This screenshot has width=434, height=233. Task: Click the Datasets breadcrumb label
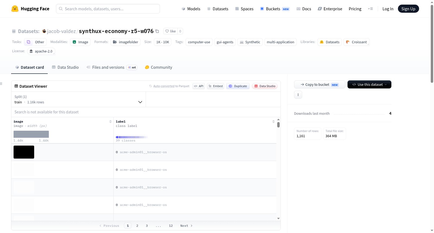click(x=29, y=31)
